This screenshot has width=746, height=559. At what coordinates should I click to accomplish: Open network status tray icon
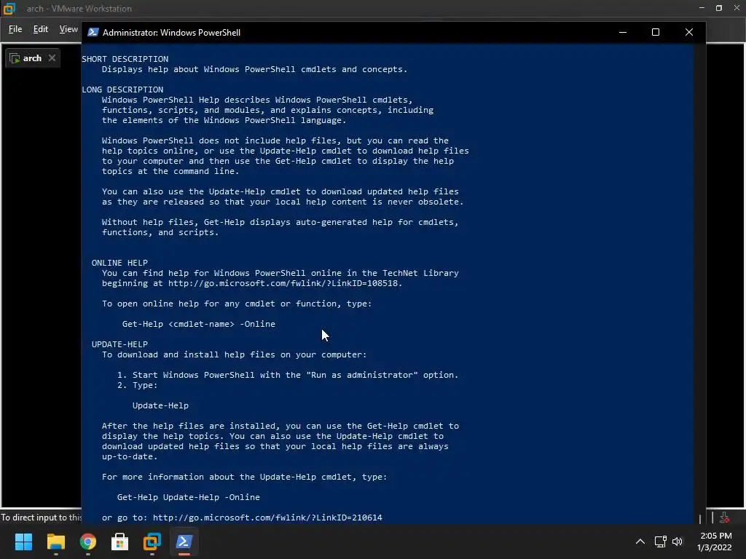pyautogui.click(x=660, y=542)
